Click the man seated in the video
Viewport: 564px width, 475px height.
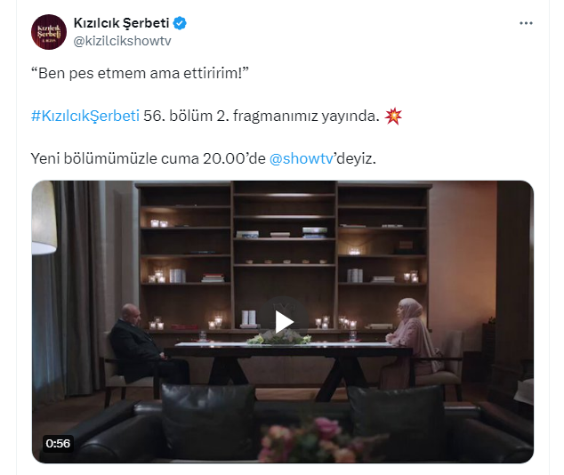point(142,345)
